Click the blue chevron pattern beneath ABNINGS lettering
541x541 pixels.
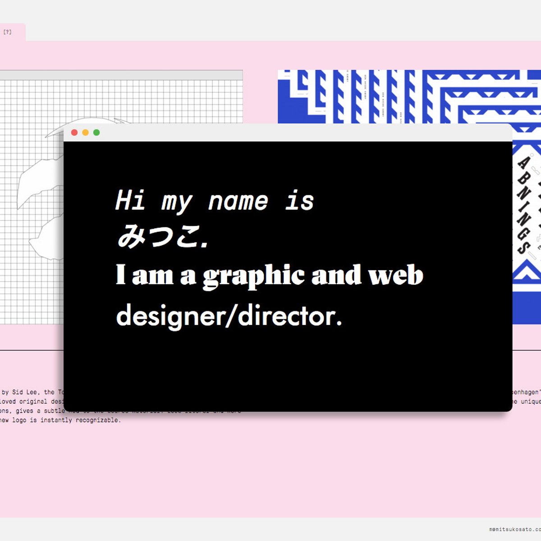tap(527, 275)
